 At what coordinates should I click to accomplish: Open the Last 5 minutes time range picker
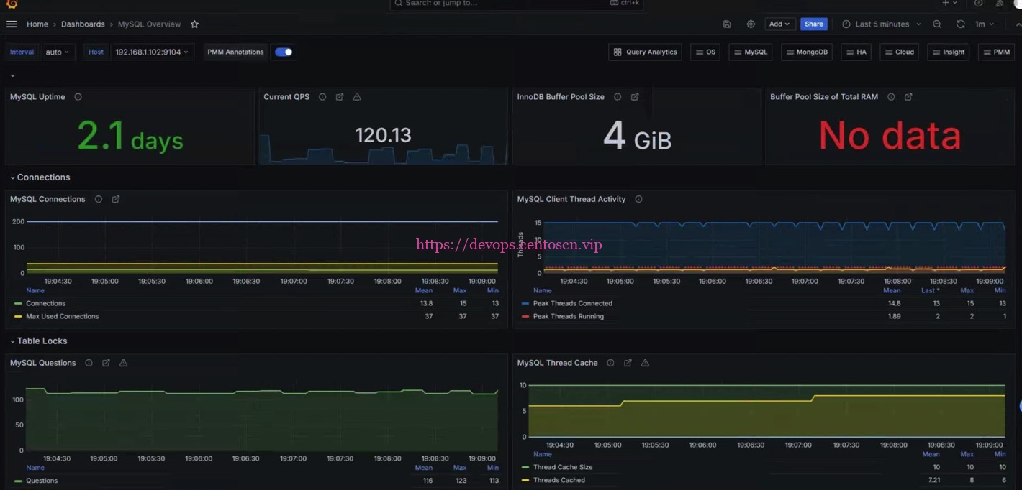(880, 24)
